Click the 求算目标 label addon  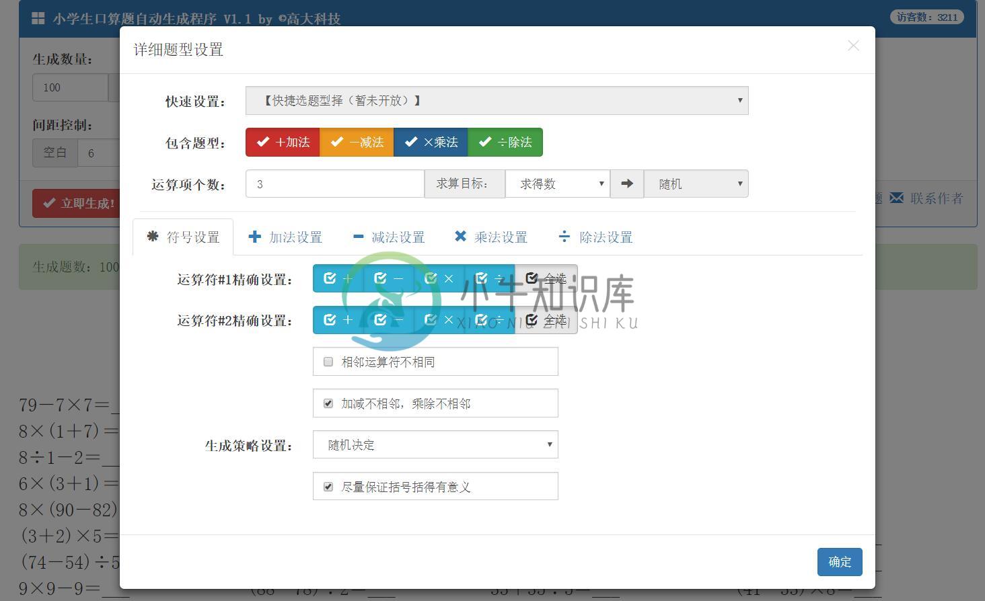tap(465, 184)
